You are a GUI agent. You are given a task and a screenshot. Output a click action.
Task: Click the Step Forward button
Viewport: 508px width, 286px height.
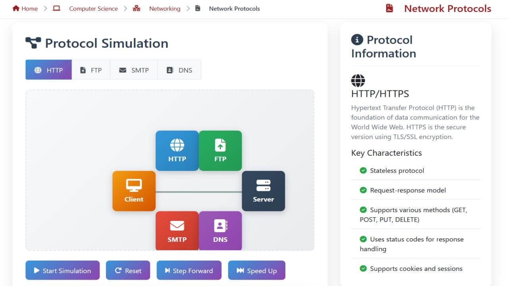coord(189,271)
